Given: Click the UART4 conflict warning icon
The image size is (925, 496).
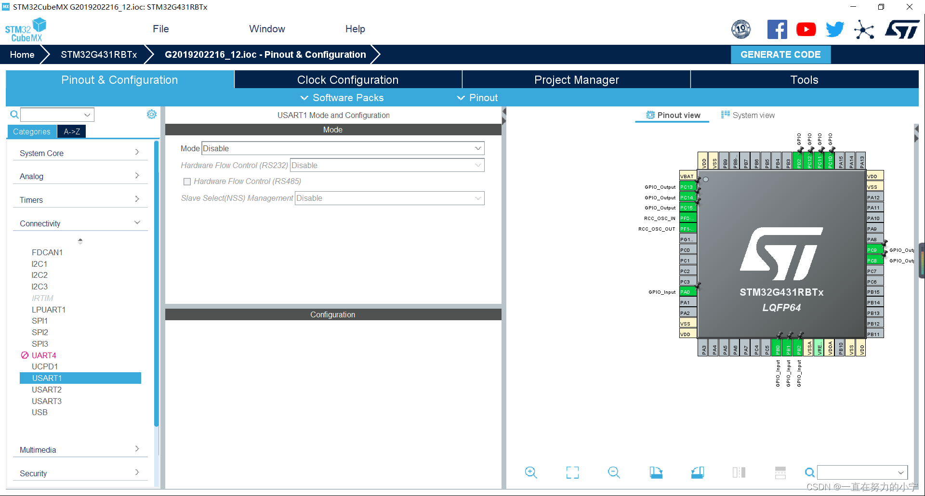Looking at the screenshot, I should pos(25,355).
